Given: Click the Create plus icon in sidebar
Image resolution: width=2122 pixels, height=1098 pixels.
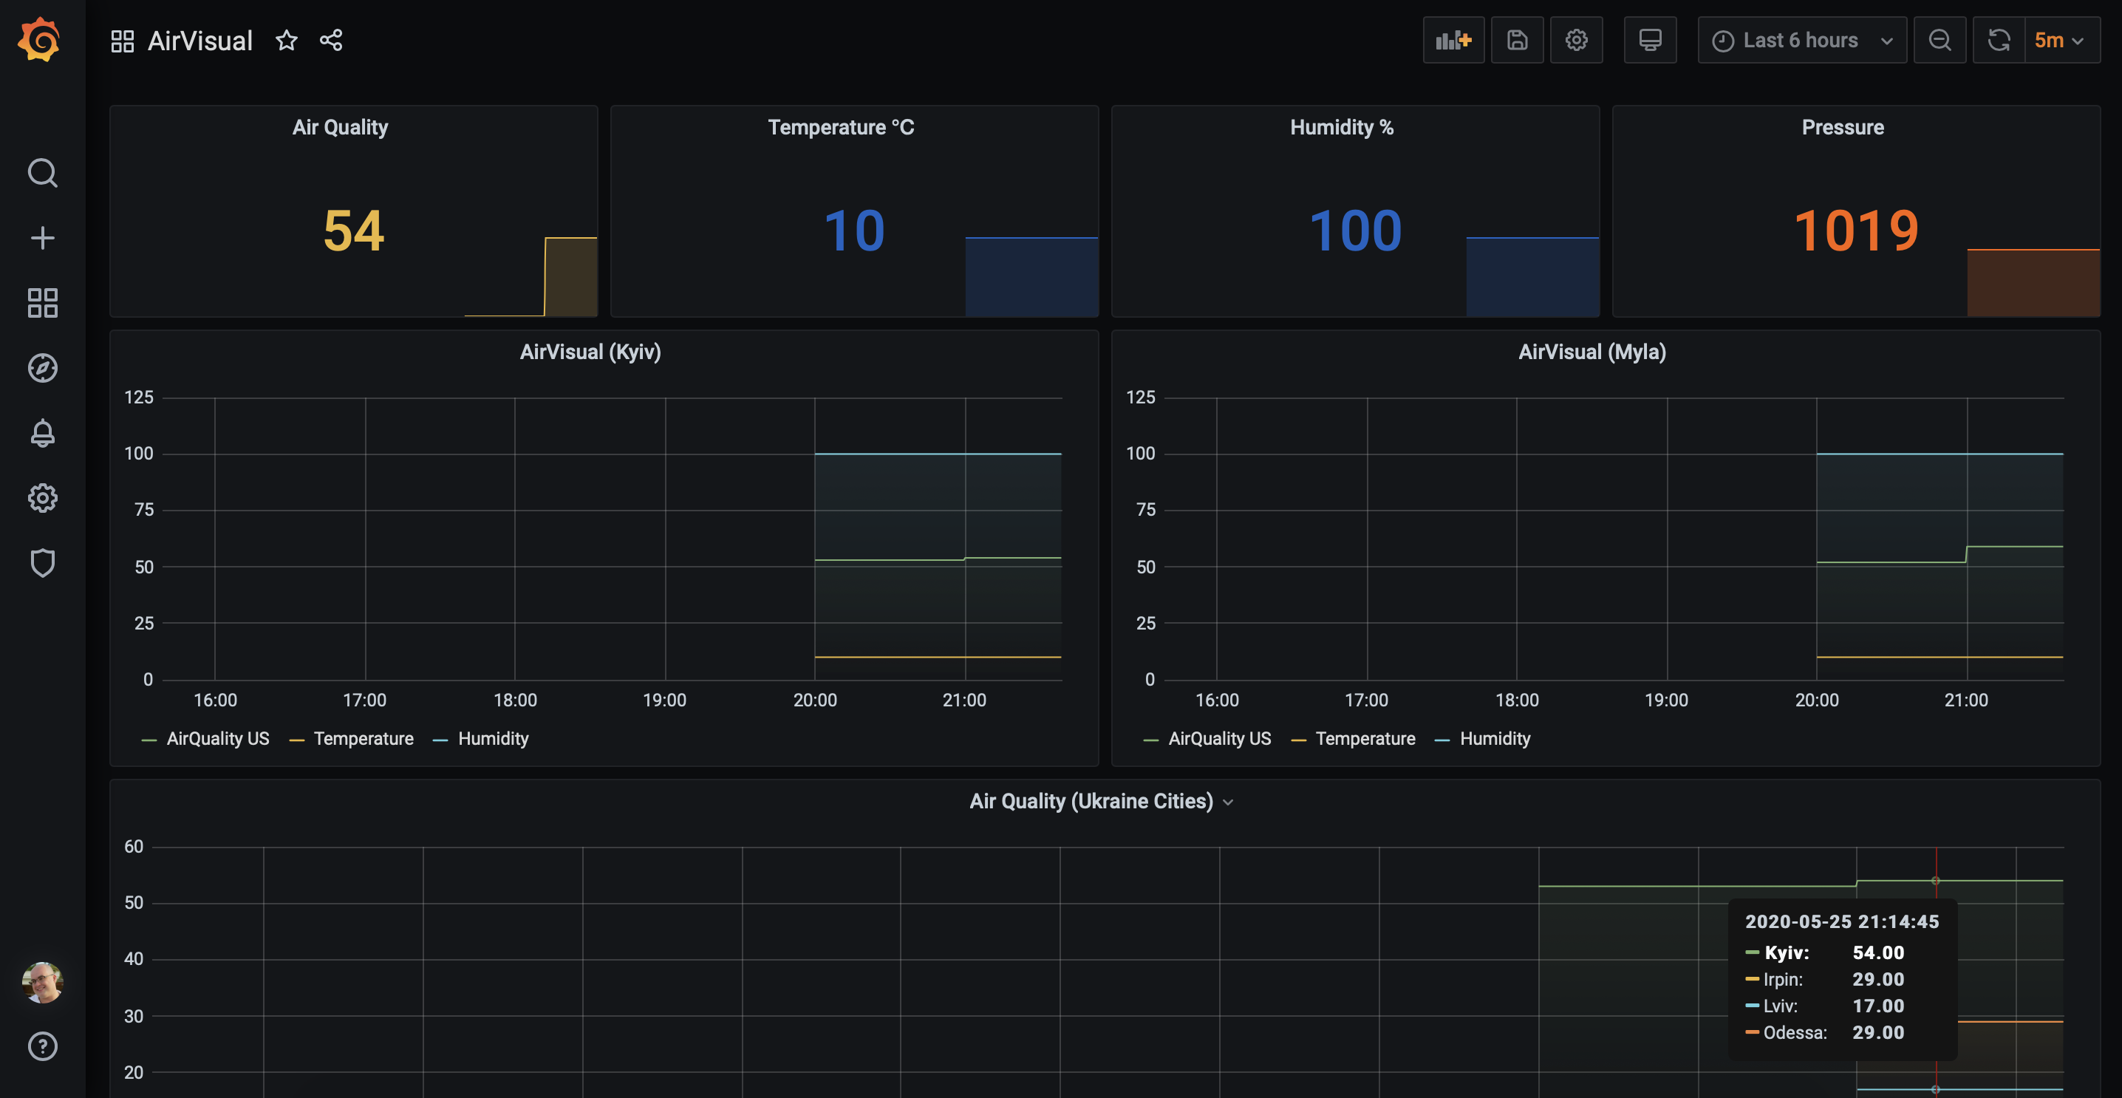Looking at the screenshot, I should point(42,238).
